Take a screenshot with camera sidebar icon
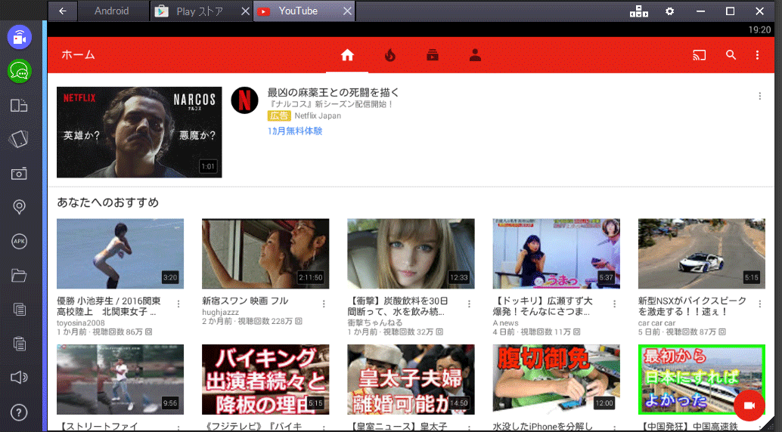This screenshot has height=432, width=782. tap(19, 174)
